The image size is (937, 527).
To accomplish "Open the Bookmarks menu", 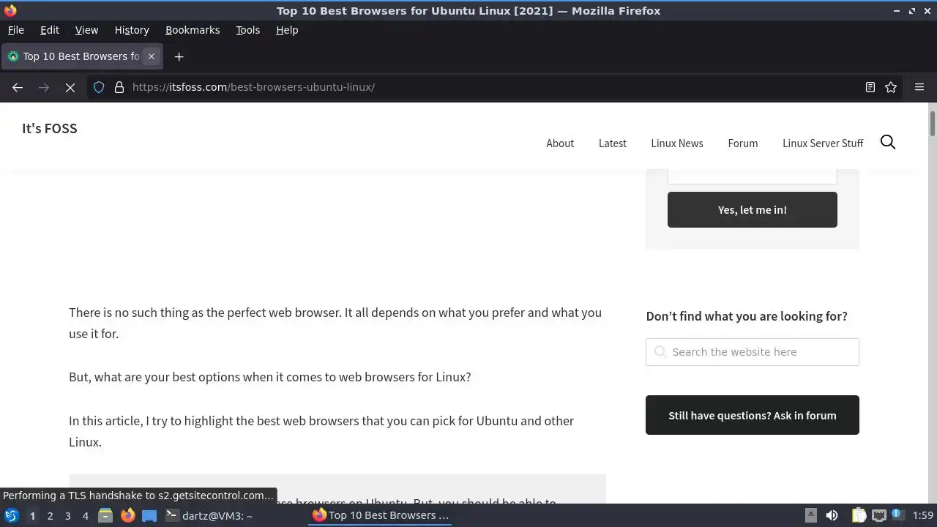I will tap(193, 30).
